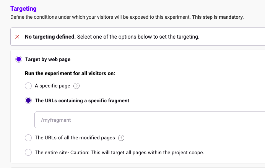
Task: Click "The URLs containing a specific fragment" label
Action: click(x=82, y=101)
